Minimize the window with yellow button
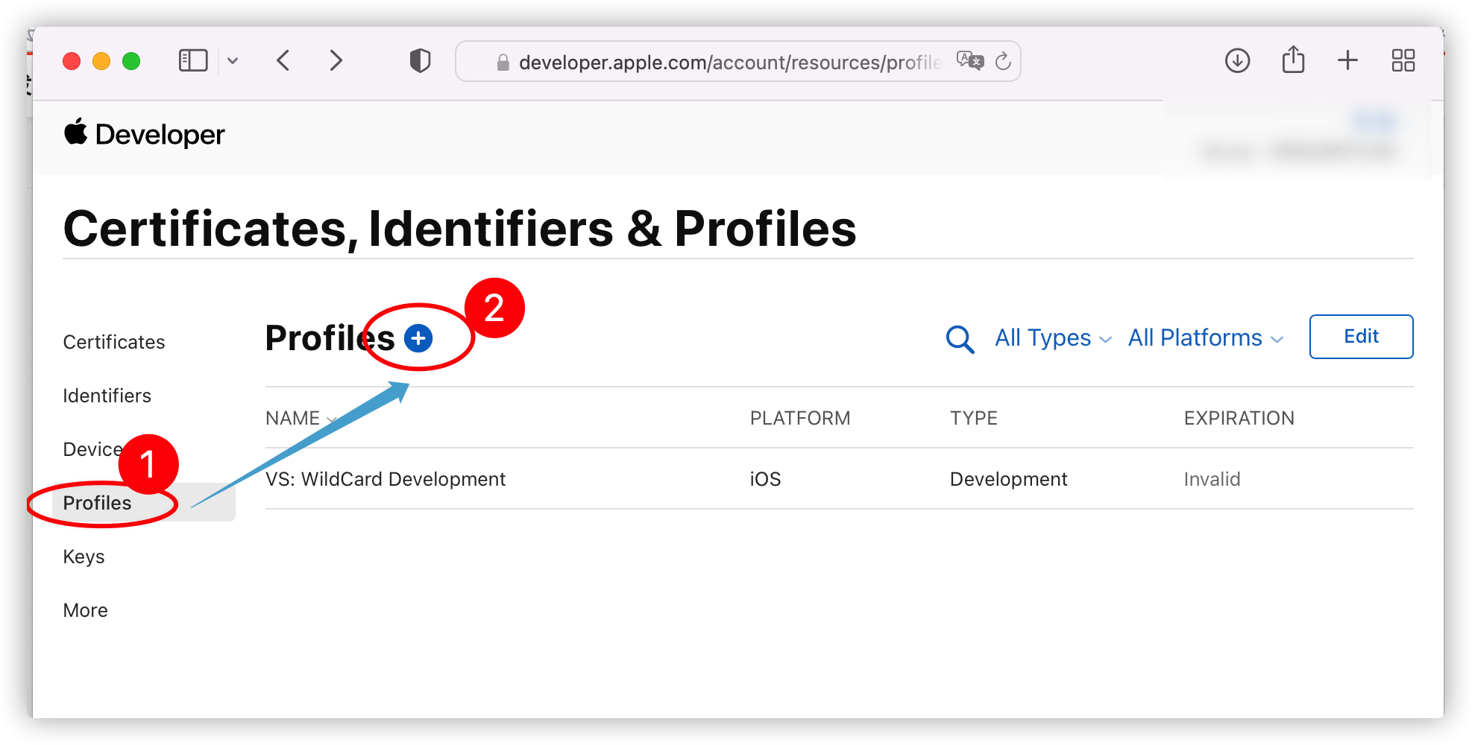 click(101, 61)
